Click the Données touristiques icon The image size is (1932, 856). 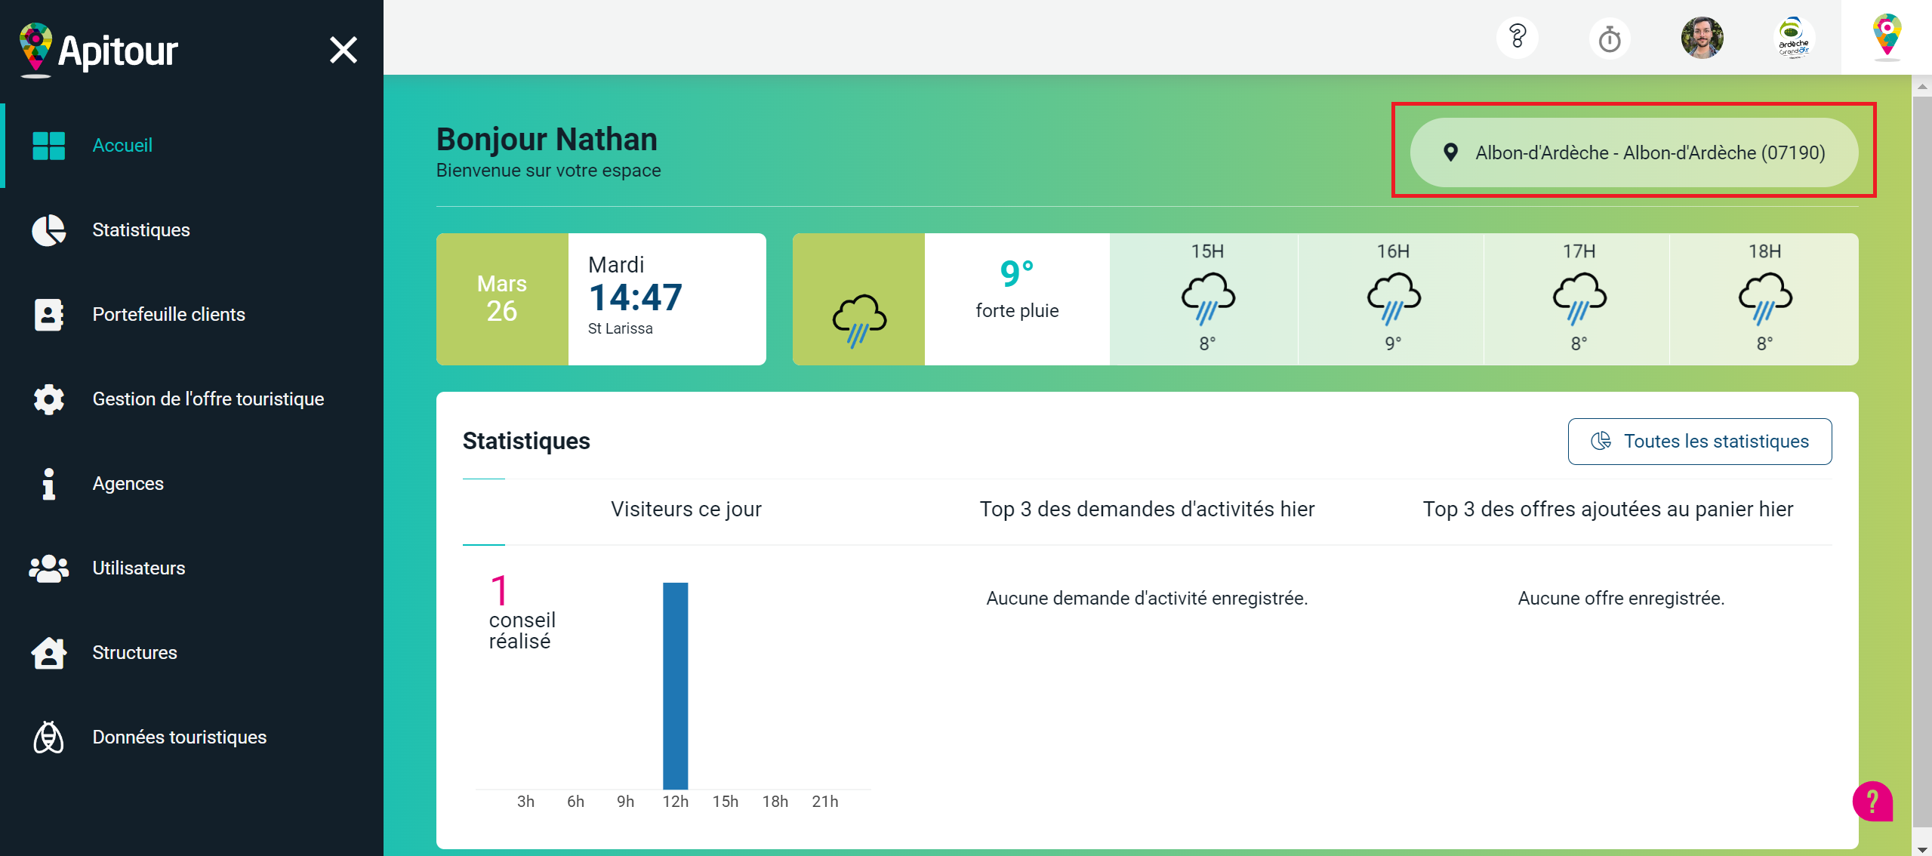point(49,737)
